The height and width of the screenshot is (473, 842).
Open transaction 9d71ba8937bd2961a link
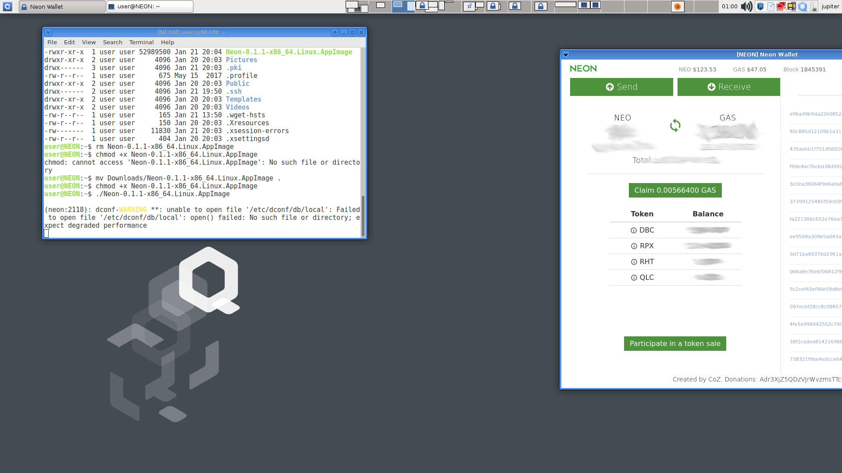point(815,254)
